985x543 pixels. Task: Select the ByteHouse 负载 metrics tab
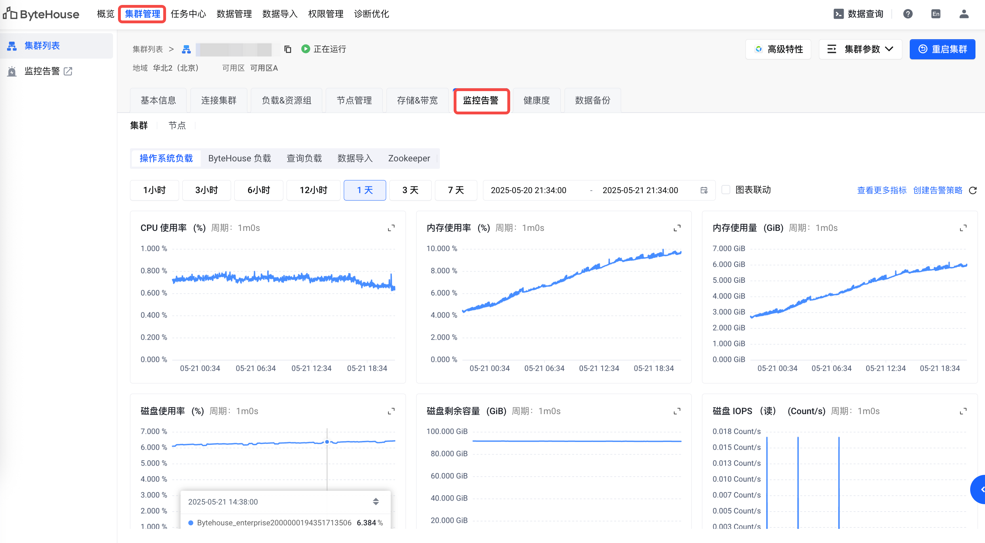[x=240, y=158]
